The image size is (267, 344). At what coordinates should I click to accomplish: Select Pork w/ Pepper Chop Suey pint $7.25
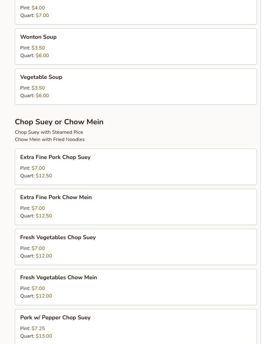pos(38,329)
